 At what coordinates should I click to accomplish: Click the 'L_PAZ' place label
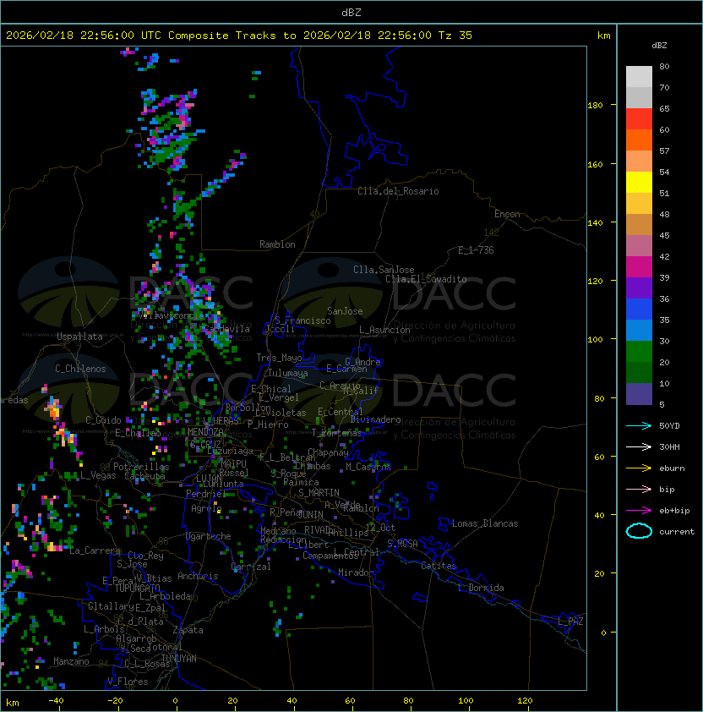(x=570, y=622)
